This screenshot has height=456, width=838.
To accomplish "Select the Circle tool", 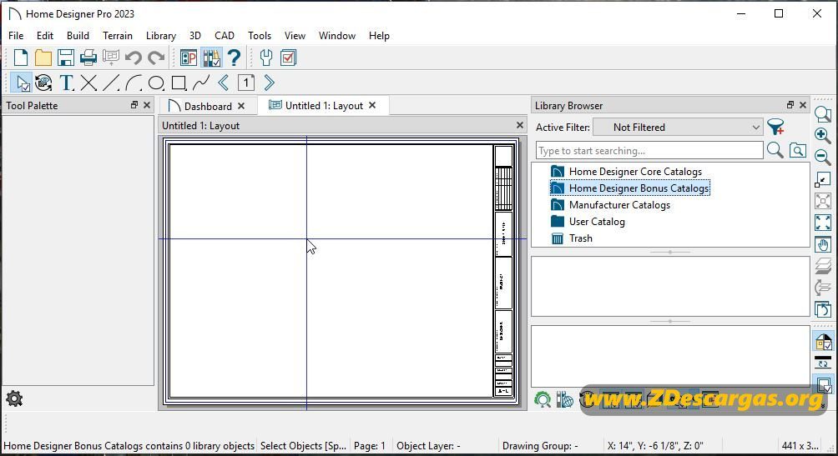I will click(156, 83).
